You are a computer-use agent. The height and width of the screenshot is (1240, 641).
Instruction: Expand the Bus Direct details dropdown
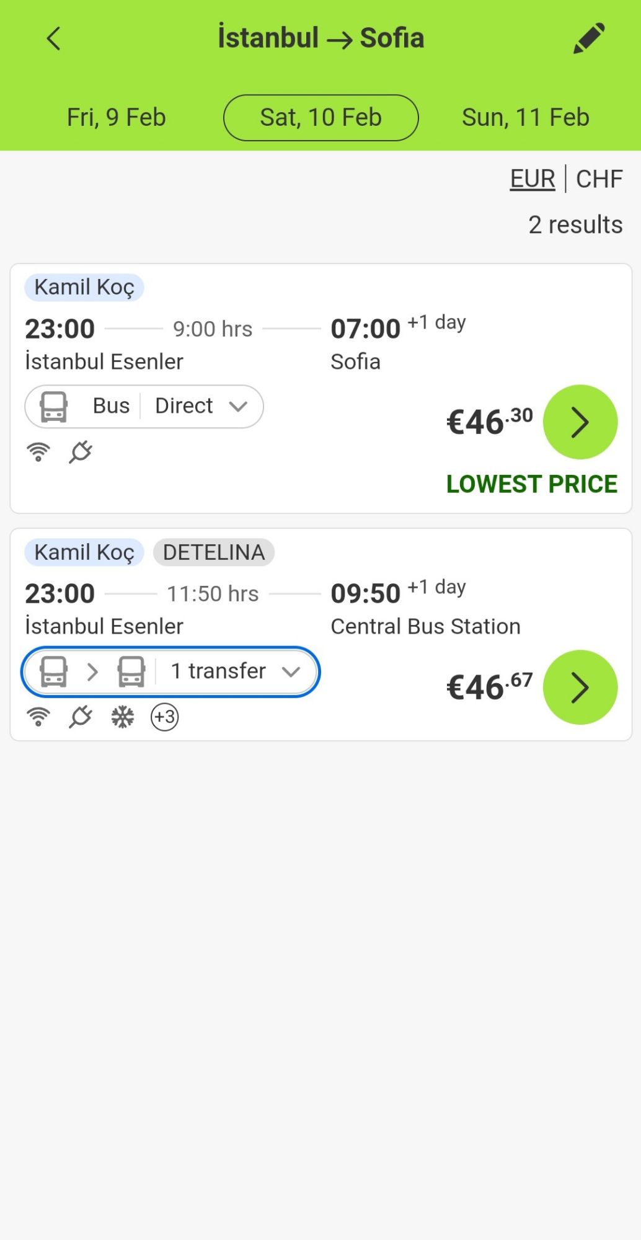[x=144, y=407]
